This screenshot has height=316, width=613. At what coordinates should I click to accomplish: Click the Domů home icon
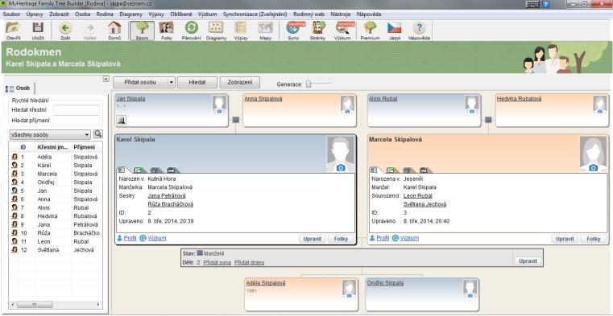point(114,31)
